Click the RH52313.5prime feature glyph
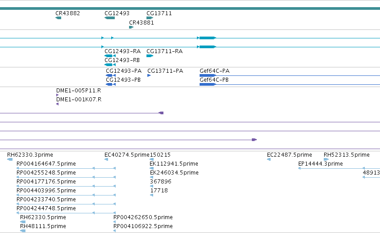This screenshot has height=233, width=380. (326, 159)
